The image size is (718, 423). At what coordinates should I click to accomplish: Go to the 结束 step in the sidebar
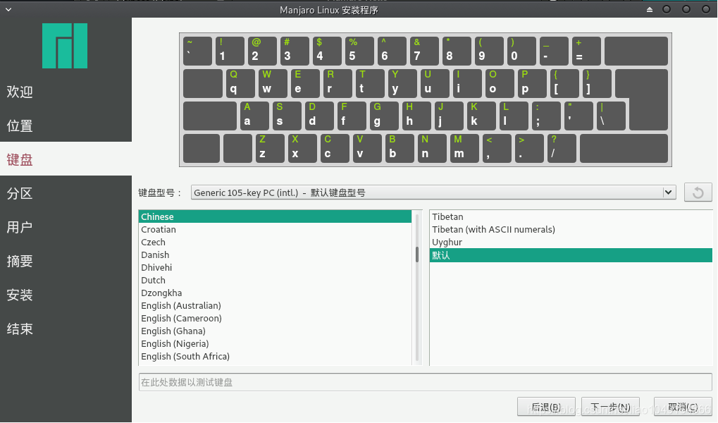(66, 329)
